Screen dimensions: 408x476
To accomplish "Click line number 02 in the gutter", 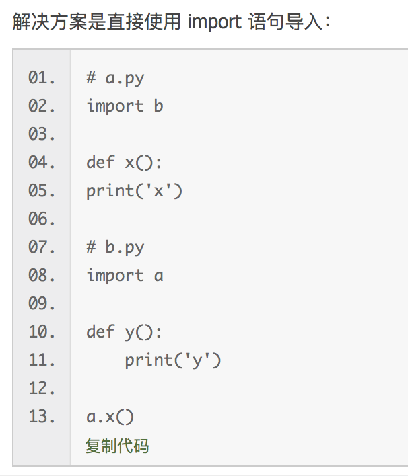I will click(x=42, y=106).
